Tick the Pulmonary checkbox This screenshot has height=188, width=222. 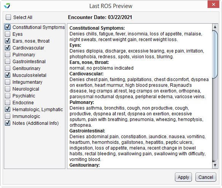[x=8, y=54]
